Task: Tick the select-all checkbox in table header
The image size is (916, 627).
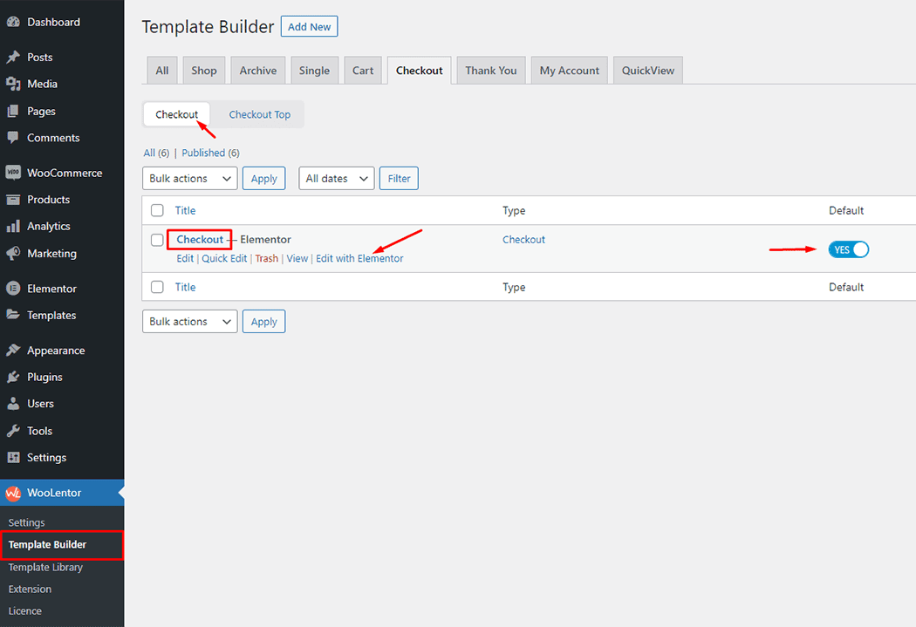Action: [x=157, y=210]
